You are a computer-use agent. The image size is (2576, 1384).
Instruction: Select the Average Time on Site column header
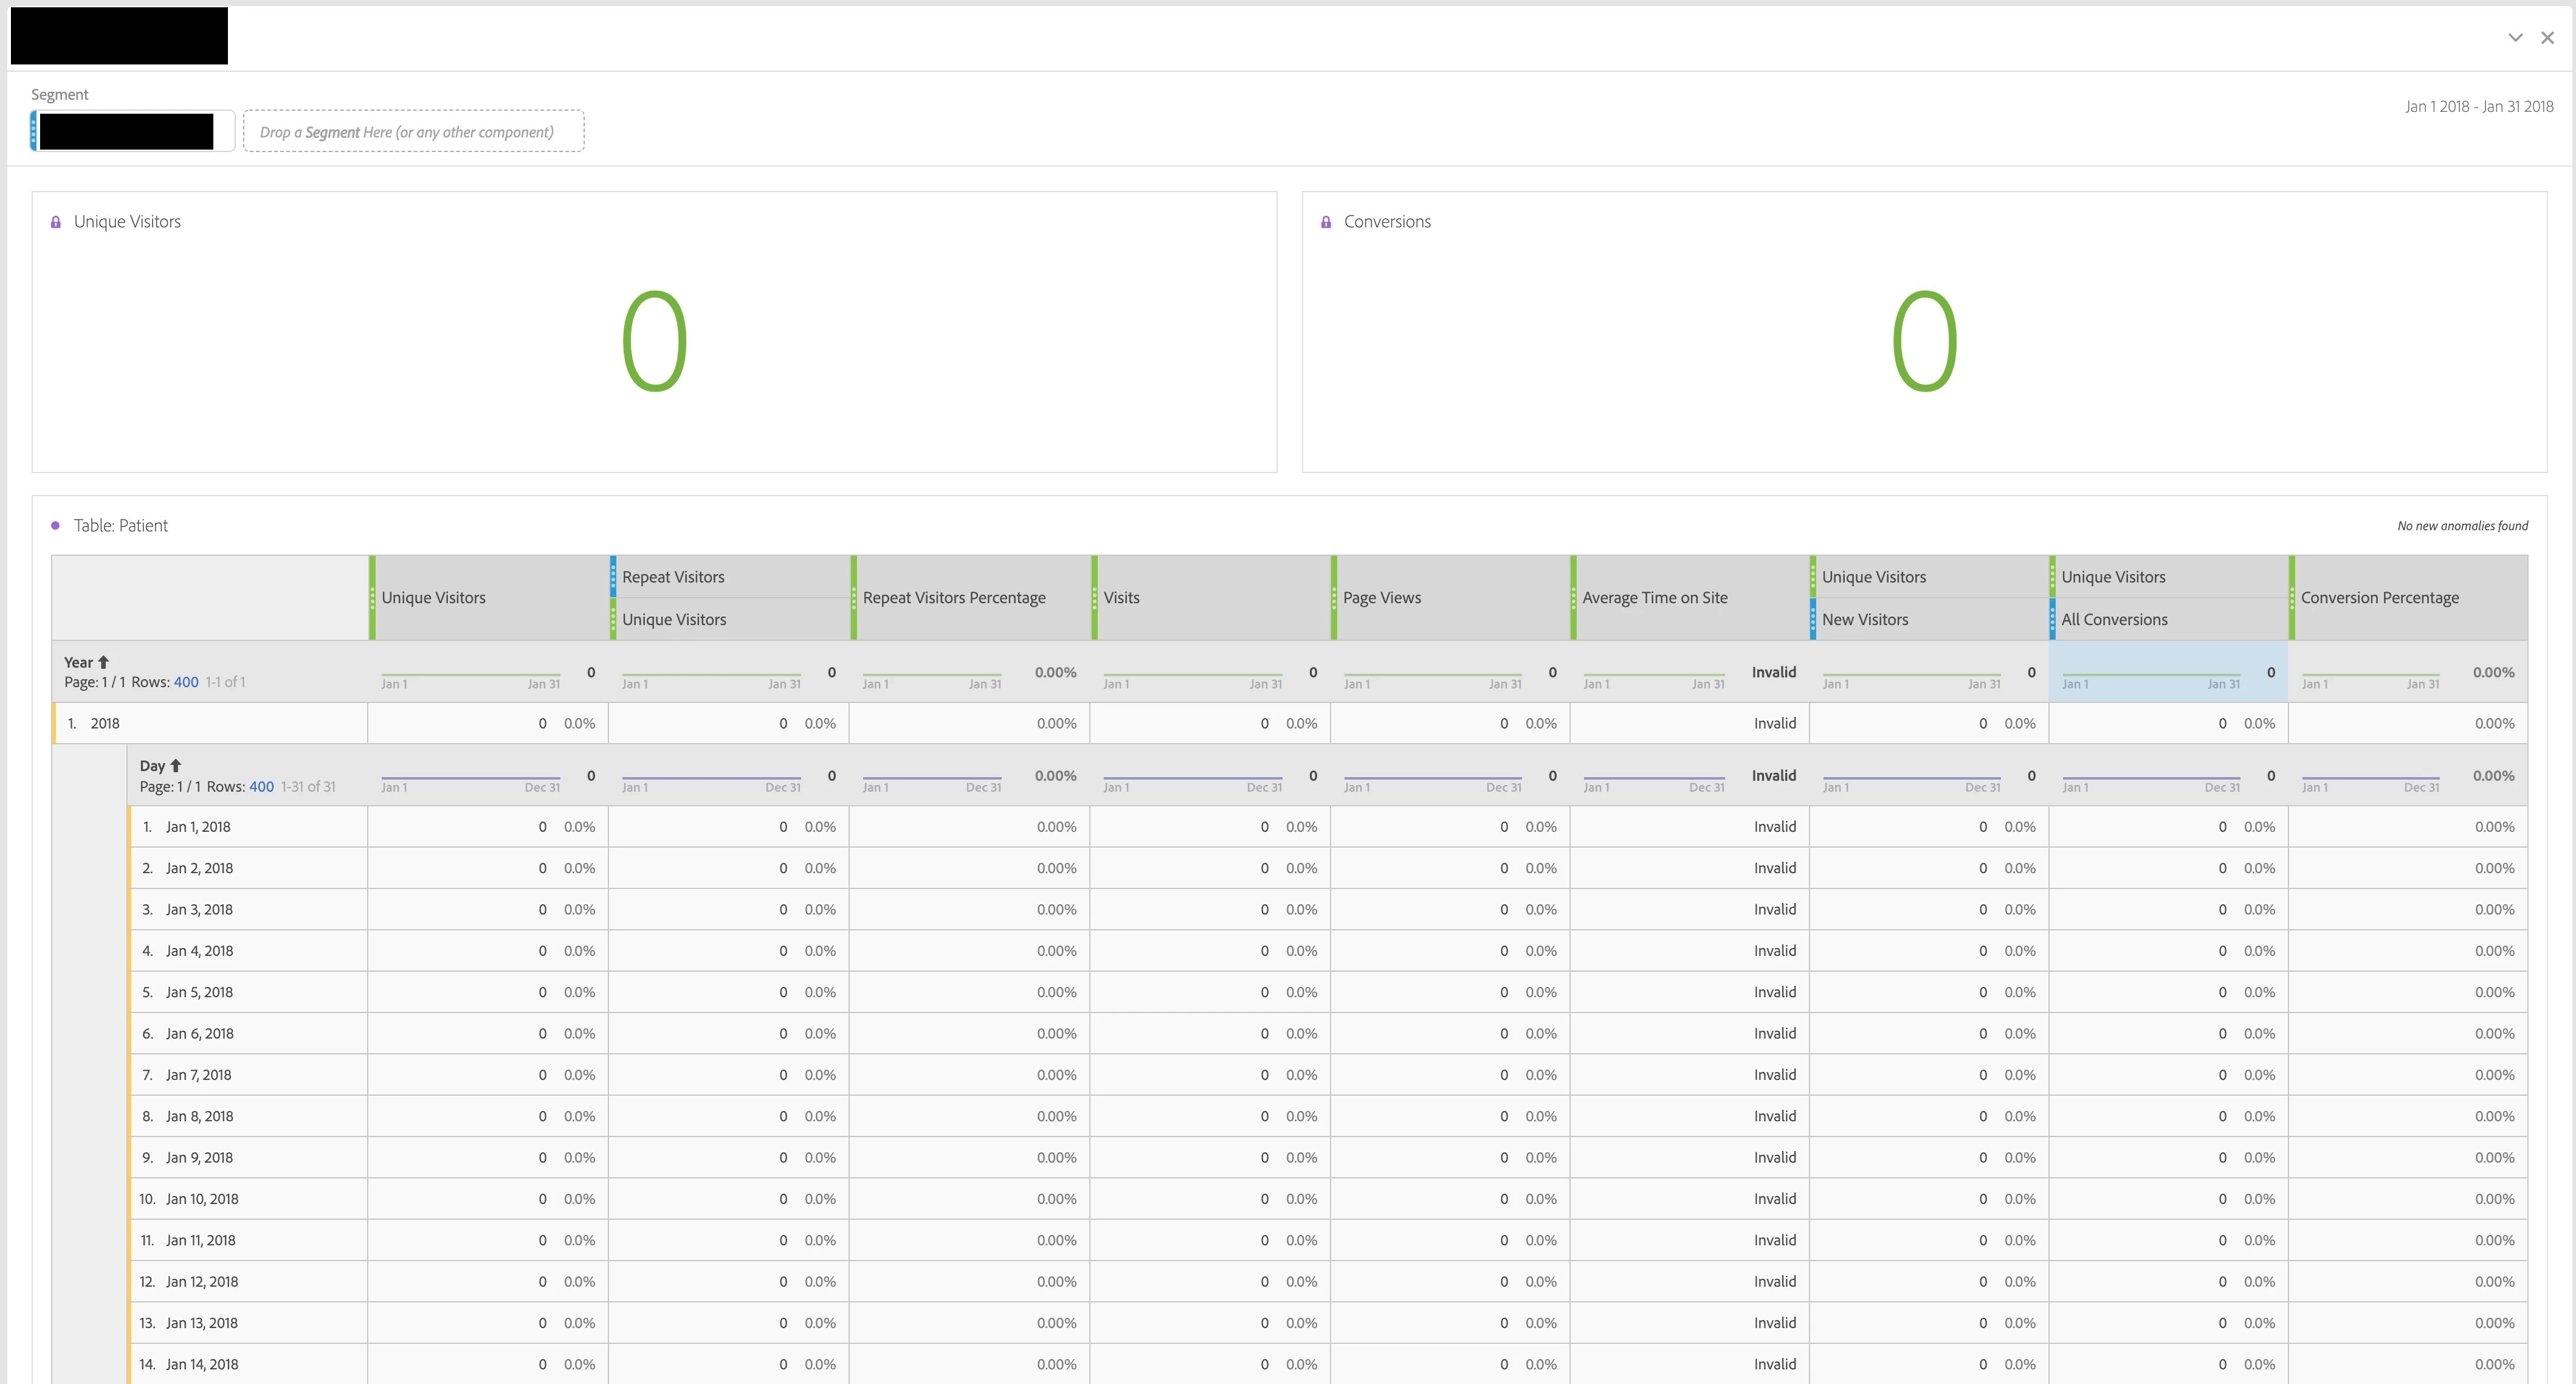tap(1654, 597)
